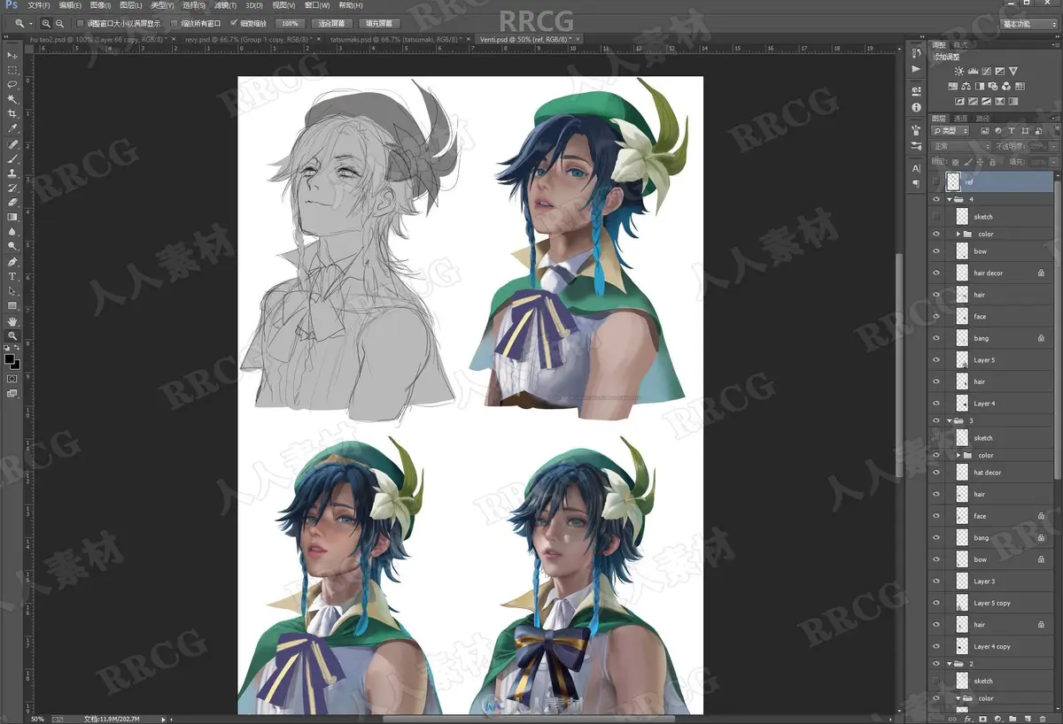Add a Color Balance adjustment
Viewport: 1063px width, 724px height.
pos(966,86)
